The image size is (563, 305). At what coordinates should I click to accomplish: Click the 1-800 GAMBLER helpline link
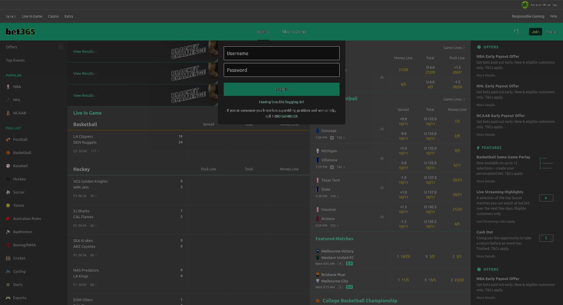pos(284,116)
